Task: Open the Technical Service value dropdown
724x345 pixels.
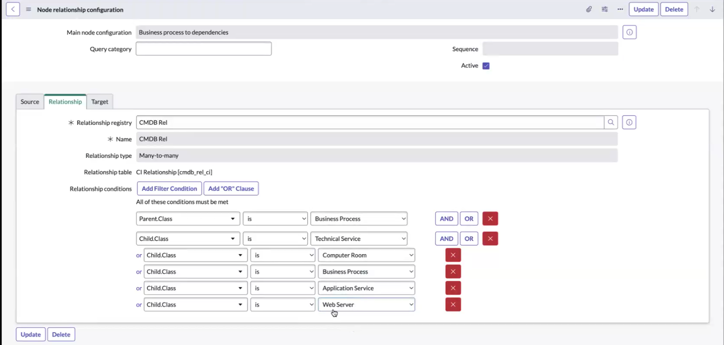Action: 359,238
